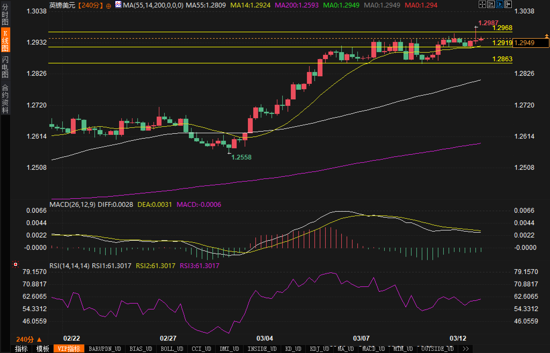This screenshot has height=353, width=550.
Task: Click the 03/12 date marker on time axis
Action: [x=458, y=338]
